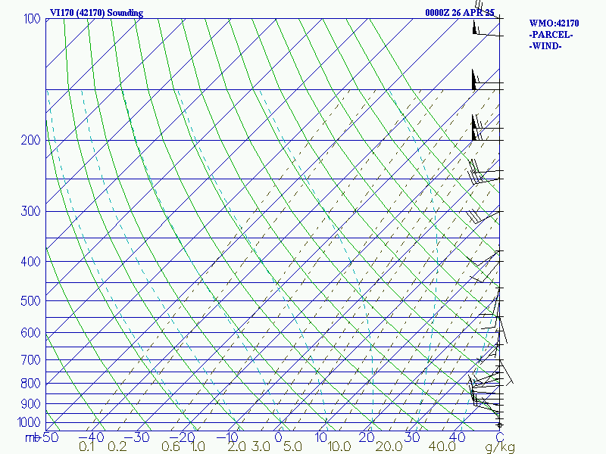Click the 10 temperature axis label

tap(320, 437)
